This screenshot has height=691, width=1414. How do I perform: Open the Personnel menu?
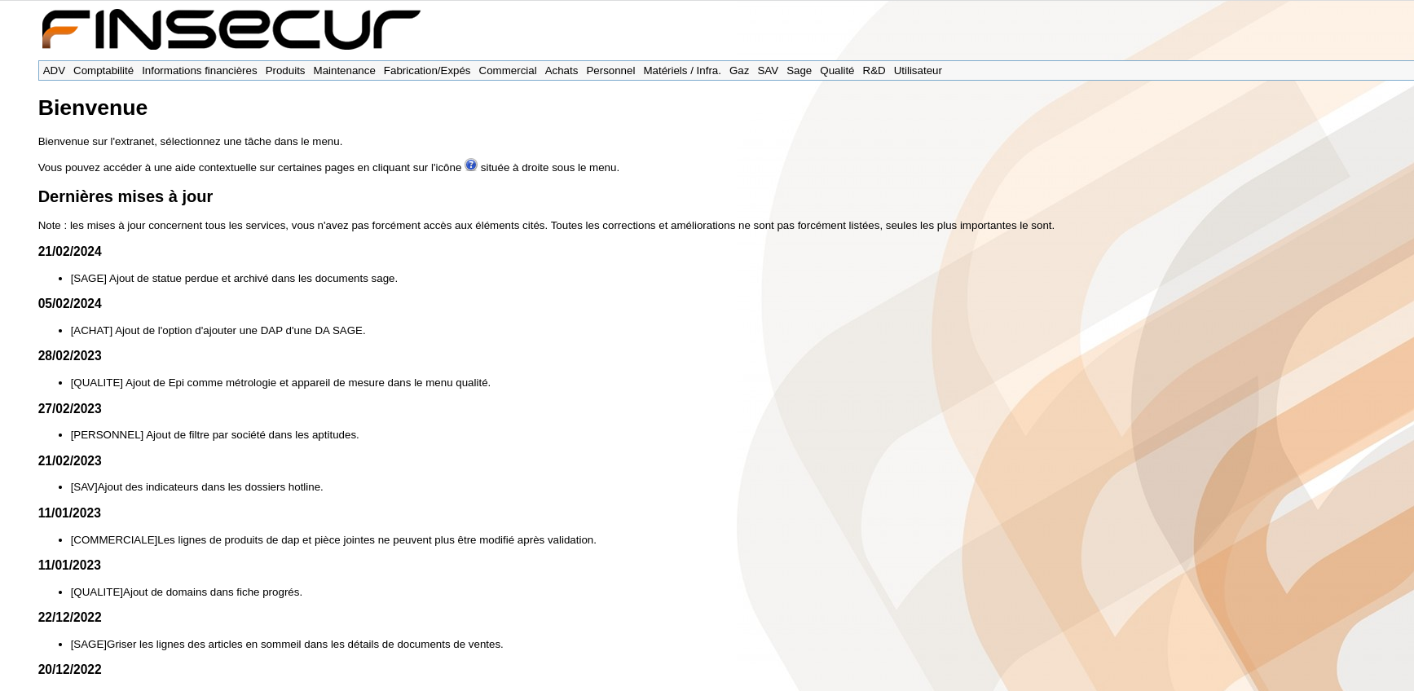tap(610, 71)
